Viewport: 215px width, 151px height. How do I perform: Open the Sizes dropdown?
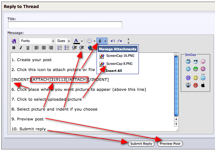tap(63, 41)
